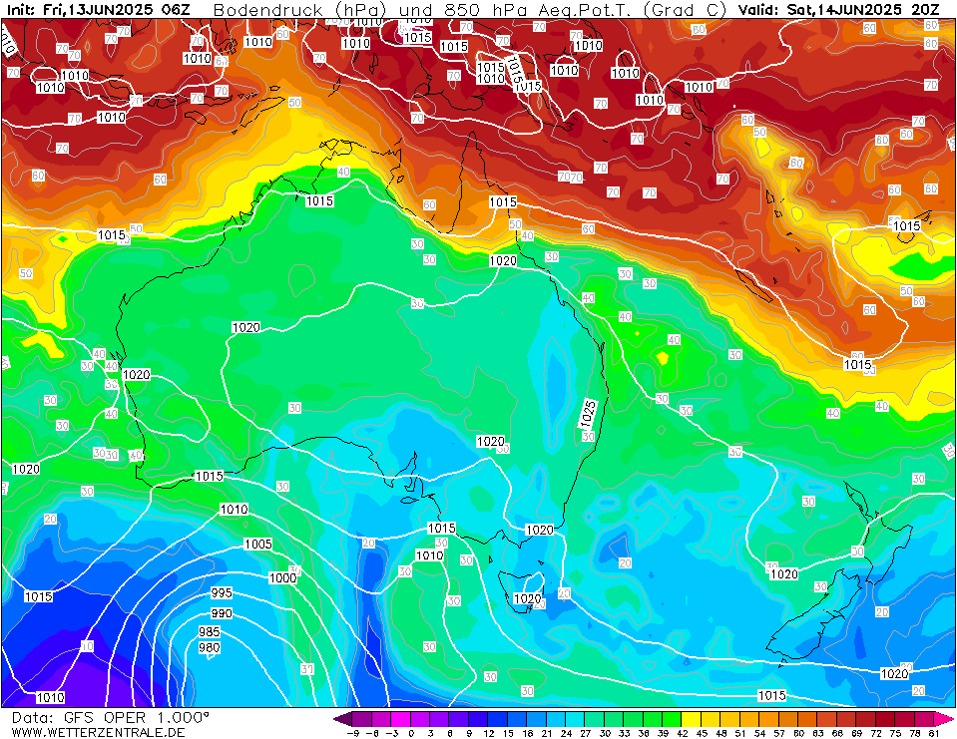Viewport: 957px width, 739px height.
Task: Select the 1000 isobar label
Action: tap(282, 578)
